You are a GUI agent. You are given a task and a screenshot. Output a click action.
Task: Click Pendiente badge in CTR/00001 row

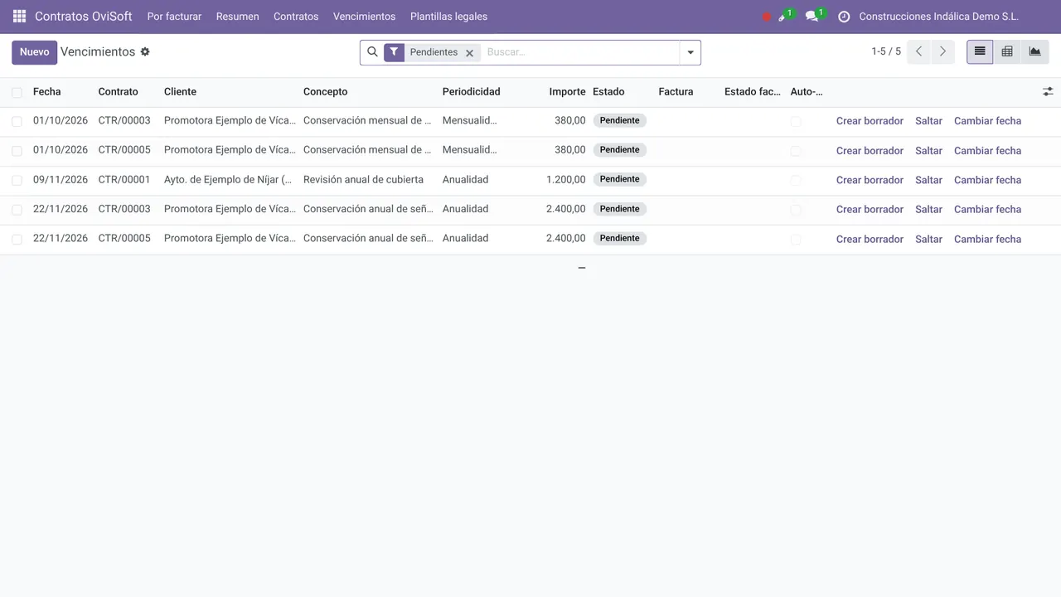click(x=619, y=179)
